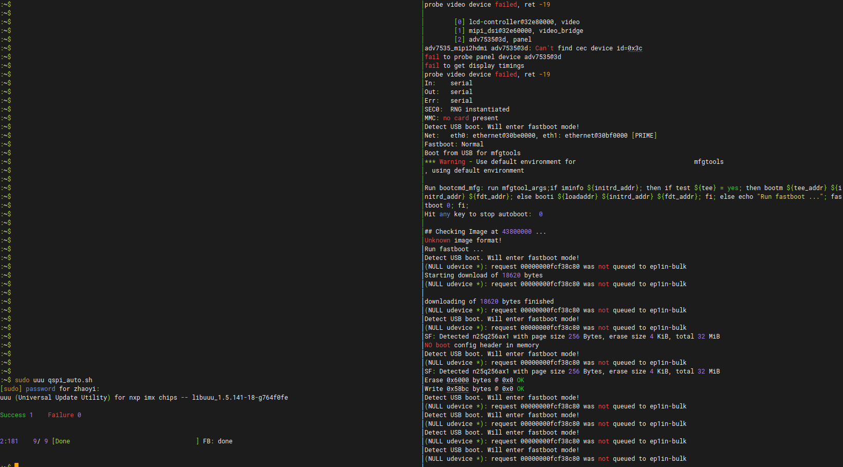Click the 'uuu (Universal Update Utility)' version line

pyautogui.click(x=144, y=398)
